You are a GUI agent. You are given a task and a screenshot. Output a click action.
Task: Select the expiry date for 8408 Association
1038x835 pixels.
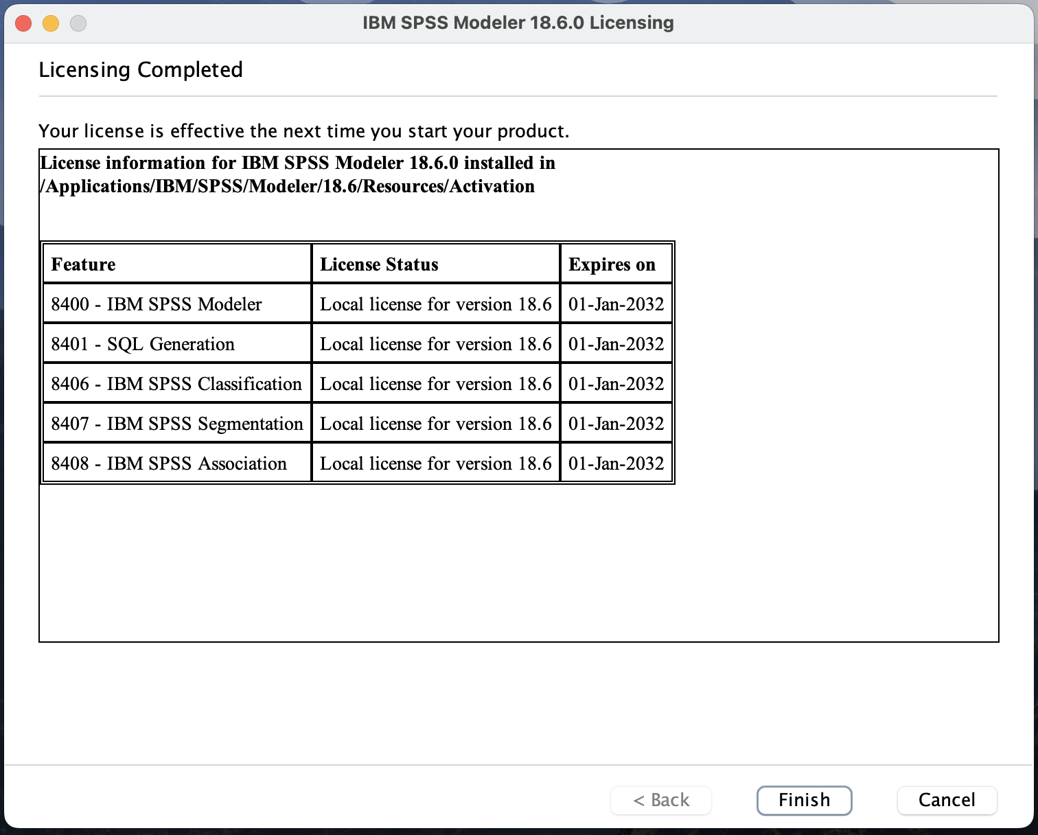pyautogui.click(x=616, y=464)
